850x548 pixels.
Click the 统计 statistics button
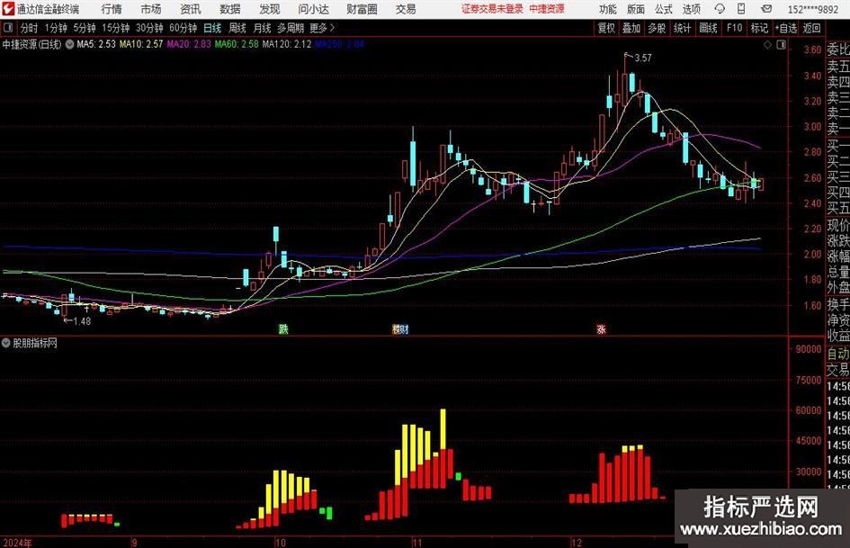click(x=682, y=28)
